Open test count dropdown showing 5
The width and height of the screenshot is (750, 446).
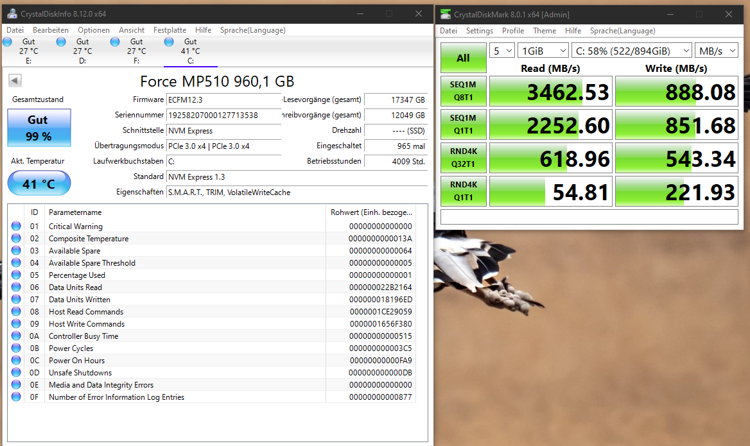(501, 51)
